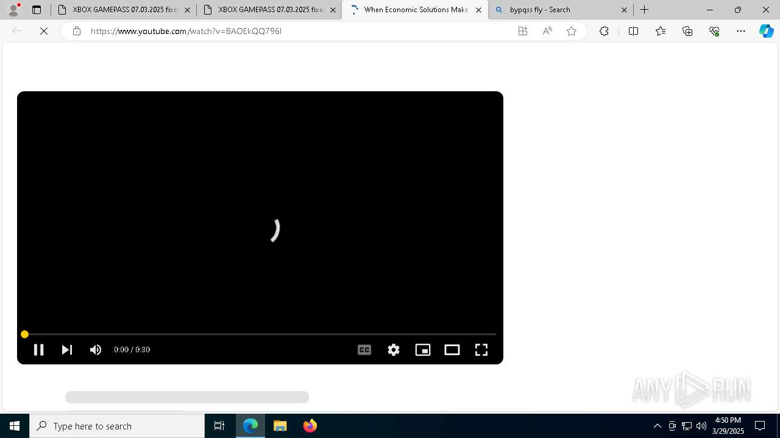This screenshot has height=438, width=780.
Task: Close the When Economic Solutions tab
Action: click(478, 10)
